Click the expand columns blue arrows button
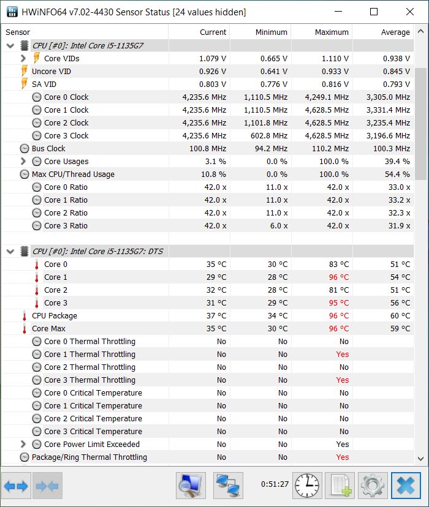429x507 pixels. (x=16, y=486)
